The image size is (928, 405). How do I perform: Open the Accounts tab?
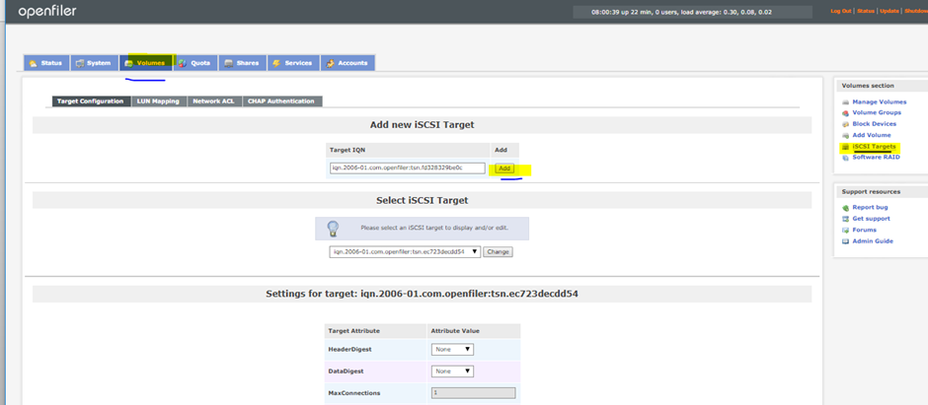(348, 63)
